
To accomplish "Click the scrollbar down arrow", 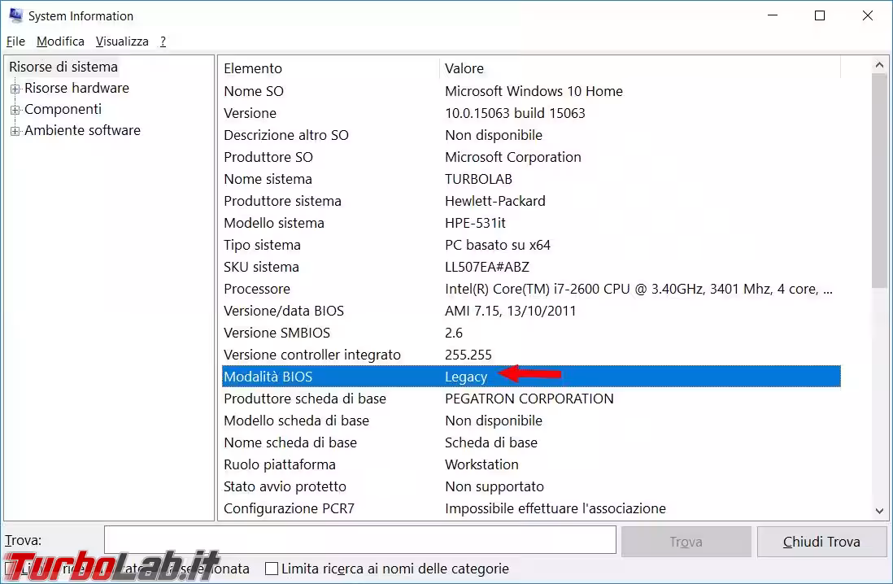I will 880,511.
